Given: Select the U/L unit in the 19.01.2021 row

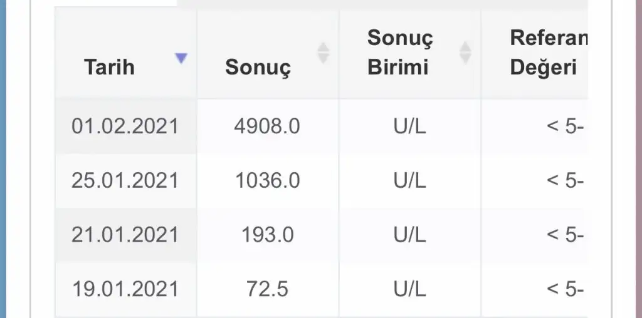Looking at the screenshot, I should (409, 289).
